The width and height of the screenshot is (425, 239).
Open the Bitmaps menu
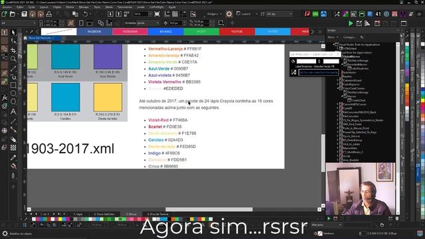(x=84, y=7)
